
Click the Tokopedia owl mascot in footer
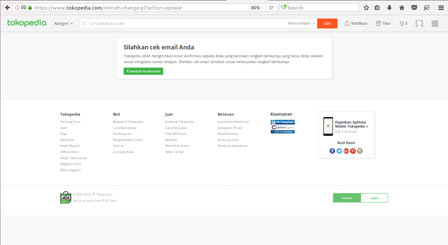pyautogui.click(x=66, y=197)
